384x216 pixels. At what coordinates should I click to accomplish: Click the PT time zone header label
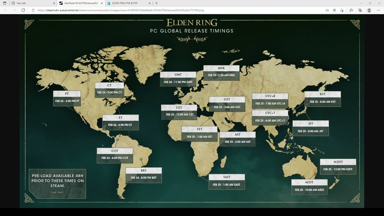click(67, 94)
